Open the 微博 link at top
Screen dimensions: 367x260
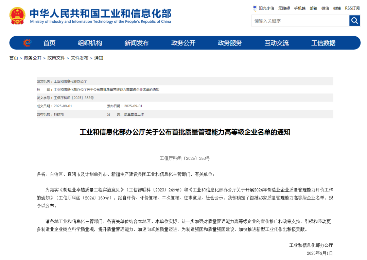point(337,8)
